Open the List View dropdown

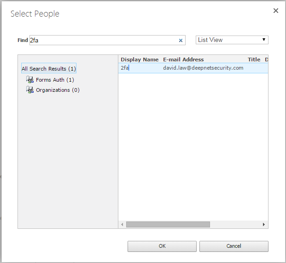(232, 40)
